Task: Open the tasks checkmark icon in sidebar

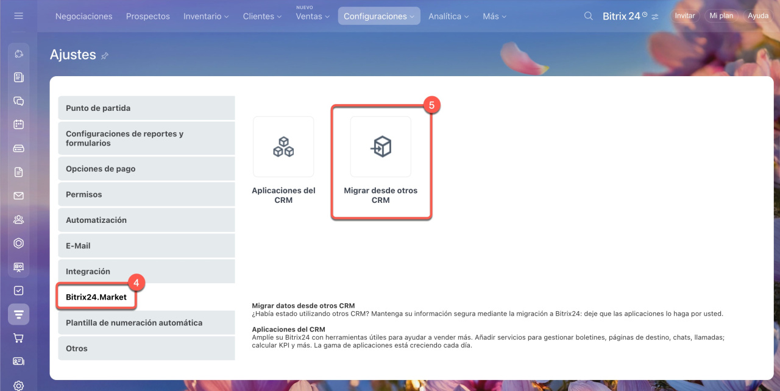Action: coord(18,291)
